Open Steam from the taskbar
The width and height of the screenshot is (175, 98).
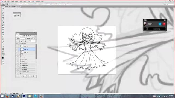pyautogui.click(x=13, y=96)
